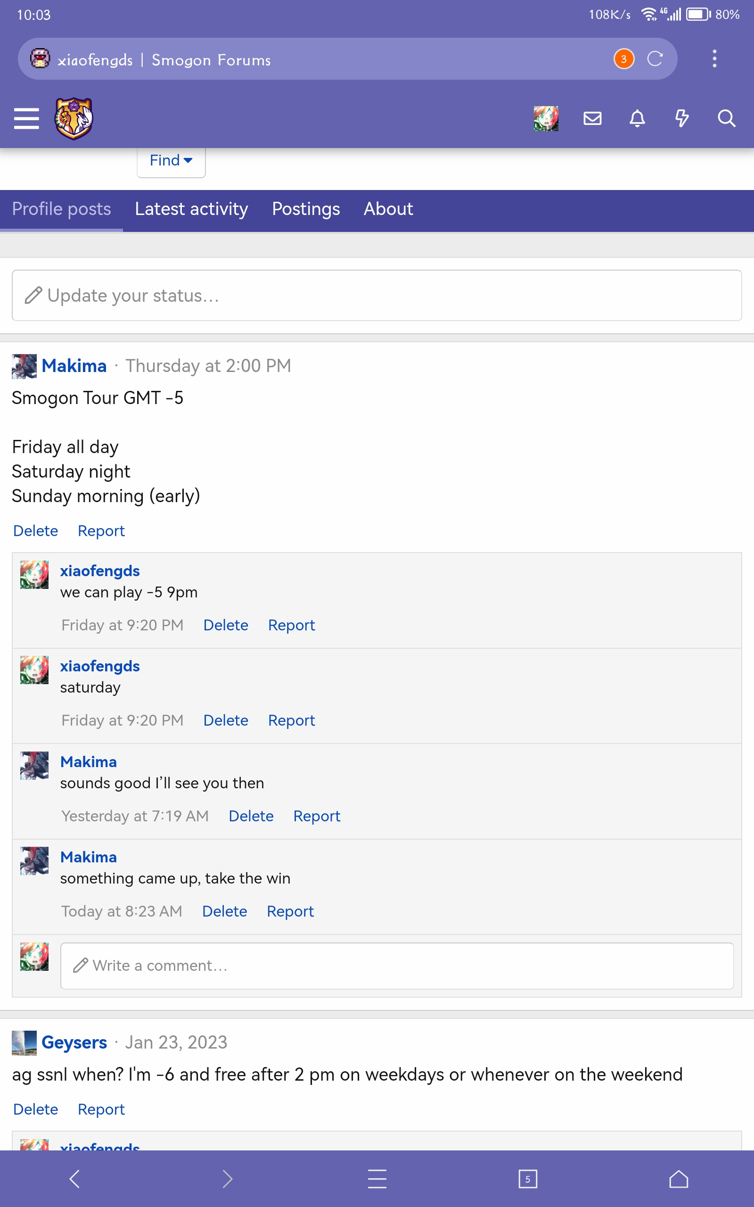This screenshot has width=754, height=1207.
Task: Open xiaofengds avatar on 'saturday' comment
Action: pos(34,670)
